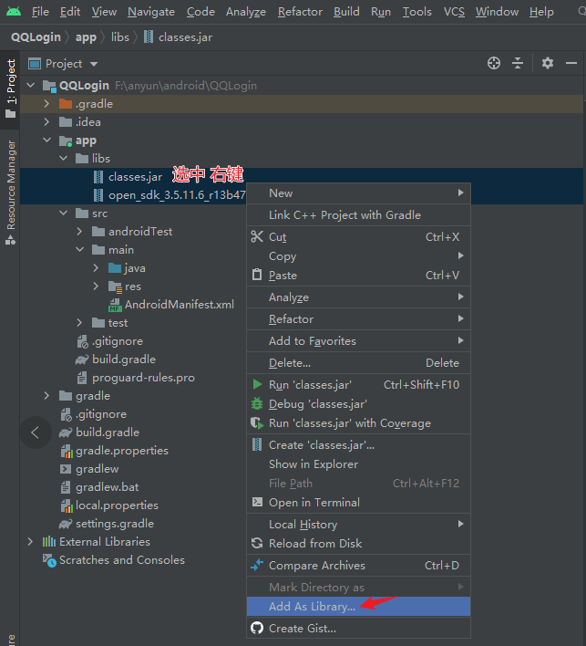Expand the External Libraries node
Image resolution: width=586 pixels, height=646 pixels.
(30, 541)
